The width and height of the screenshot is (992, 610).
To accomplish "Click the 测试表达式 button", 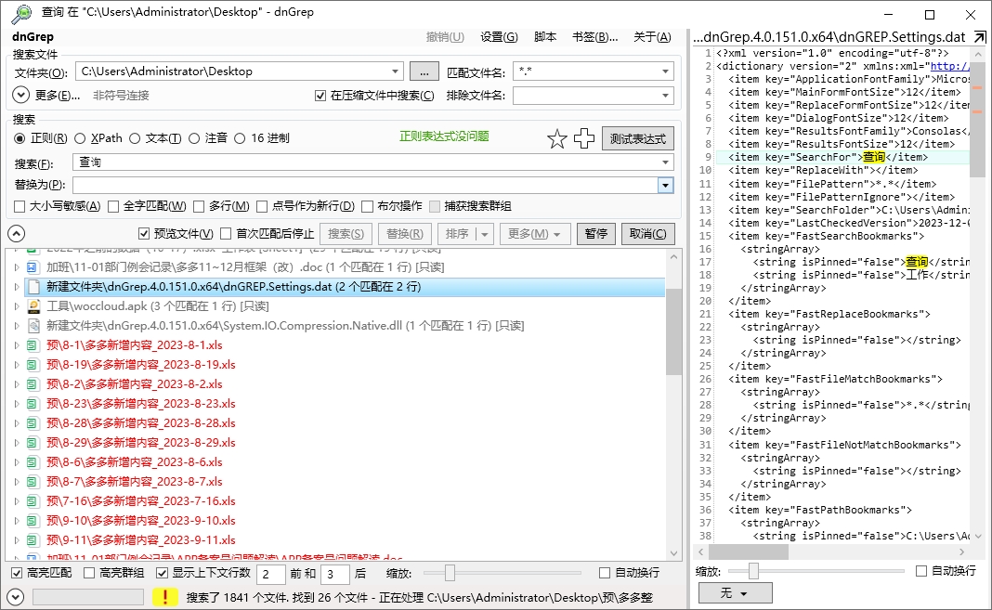I will [640, 138].
